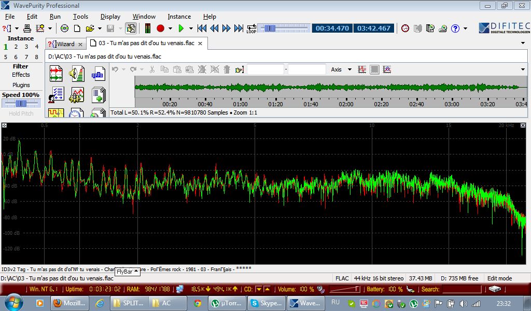Open the level meter display icon
Viewport: 531px width, 311px height.
pyautogui.click(x=148, y=29)
